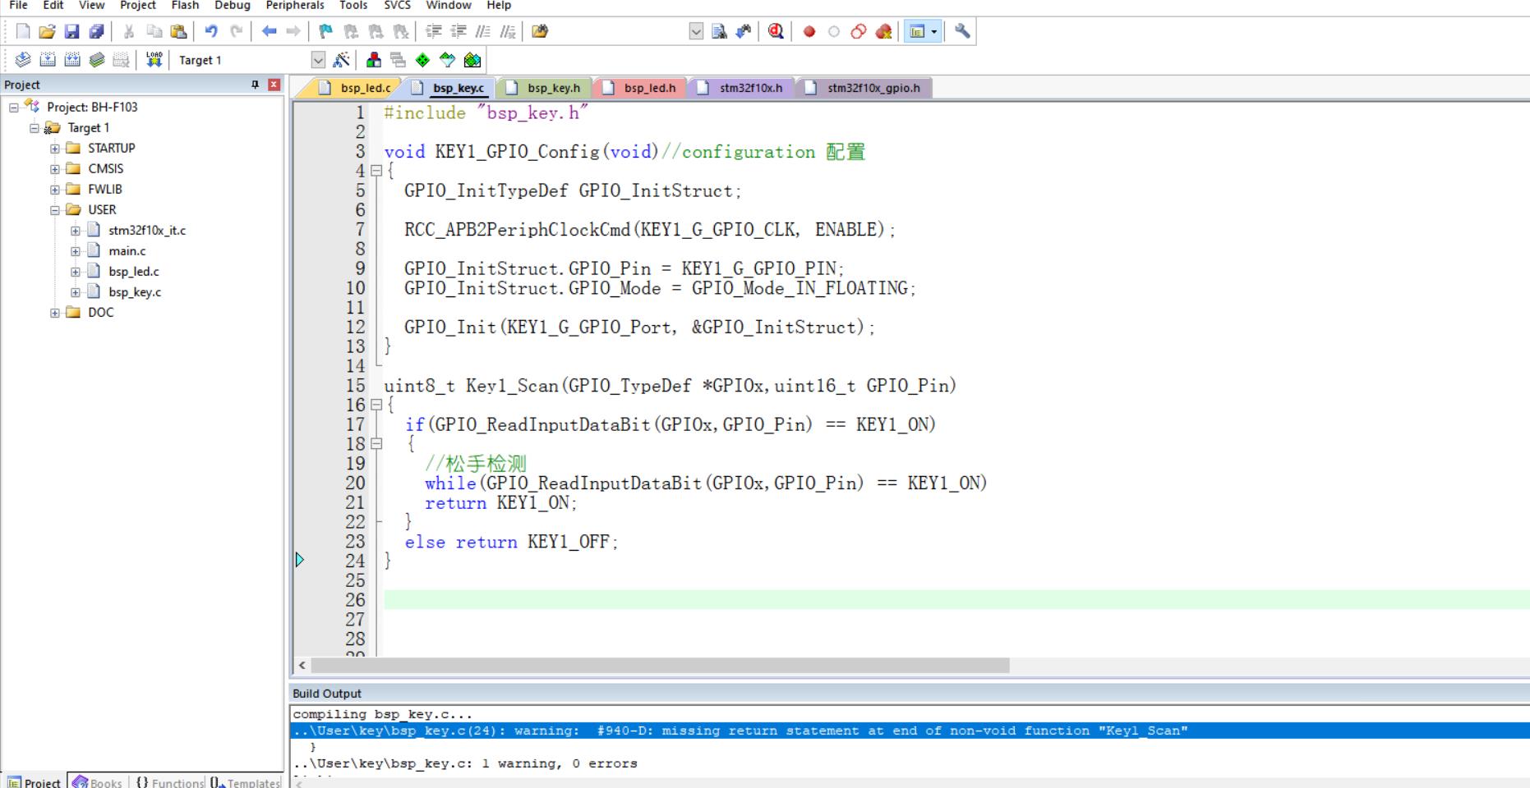Paste clipboard contents with the Paste icon
The width and height of the screenshot is (1530, 788).
pyautogui.click(x=178, y=31)
